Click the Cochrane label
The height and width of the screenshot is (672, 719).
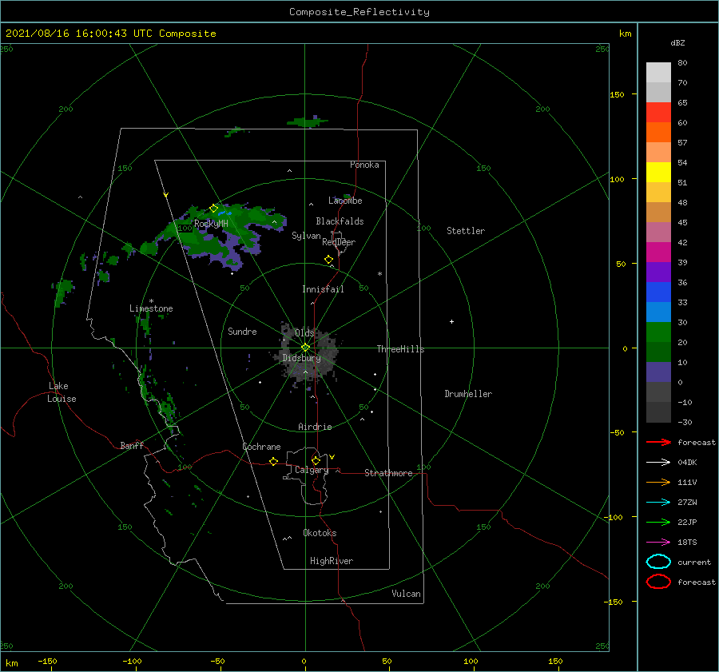coord(261,447)
